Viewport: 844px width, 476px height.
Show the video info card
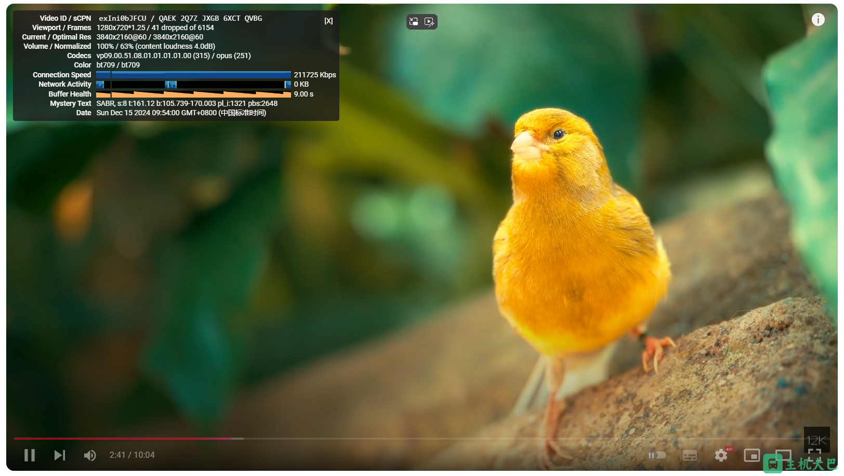coord(818,20)
